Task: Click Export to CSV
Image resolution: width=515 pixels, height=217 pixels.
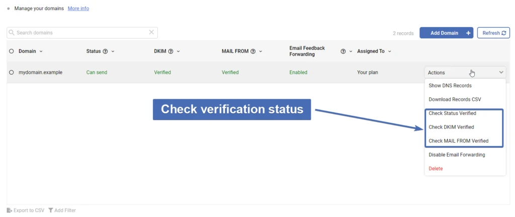Action: [26, 210]
